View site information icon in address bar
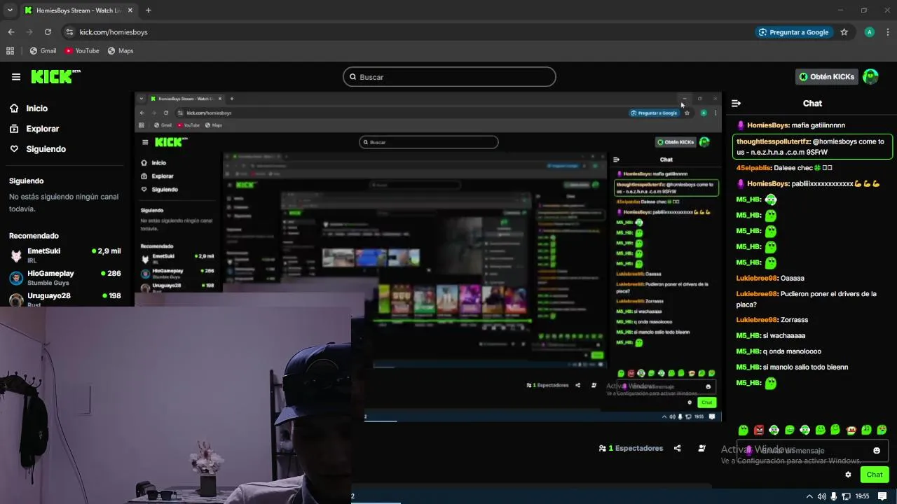Screen dimensions: 897x504 coord(69,32)
